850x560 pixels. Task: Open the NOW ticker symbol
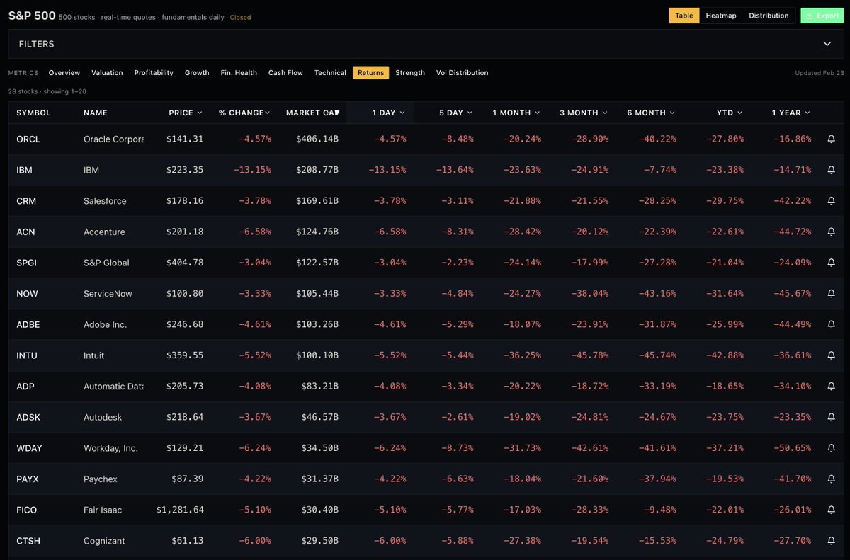[x=27, y=294]
